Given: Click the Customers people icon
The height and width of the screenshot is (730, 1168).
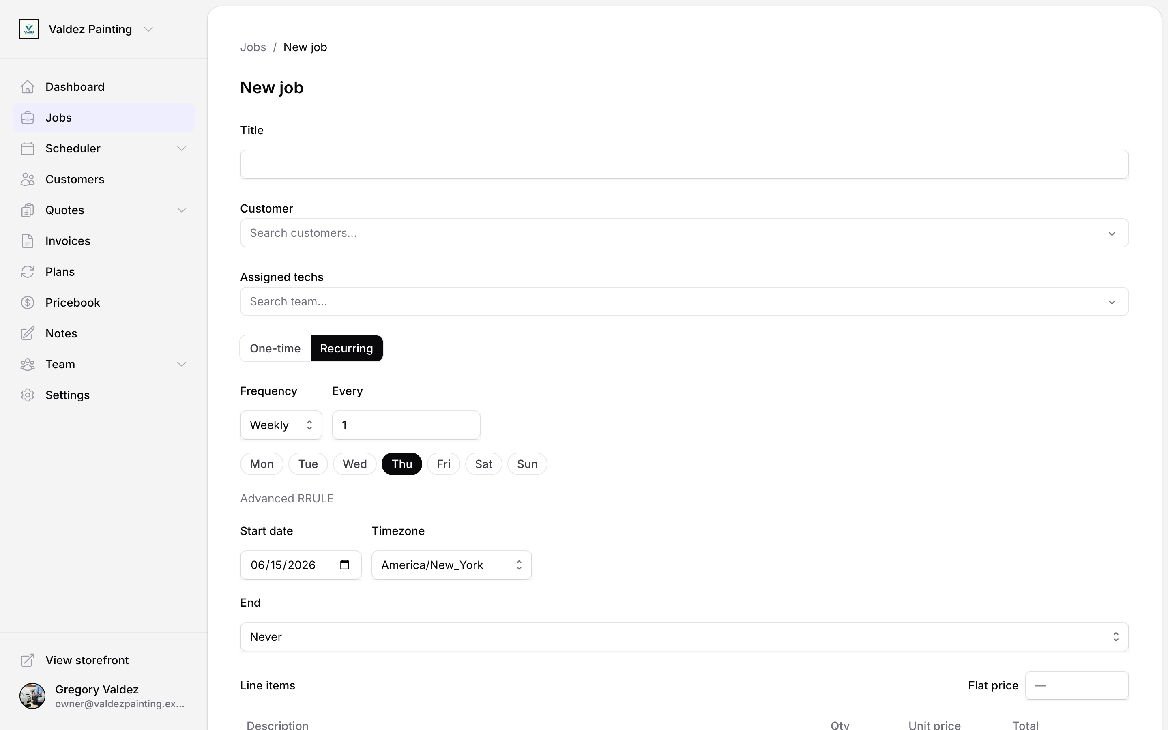Looking at the screenshot, I should [28, 180].
